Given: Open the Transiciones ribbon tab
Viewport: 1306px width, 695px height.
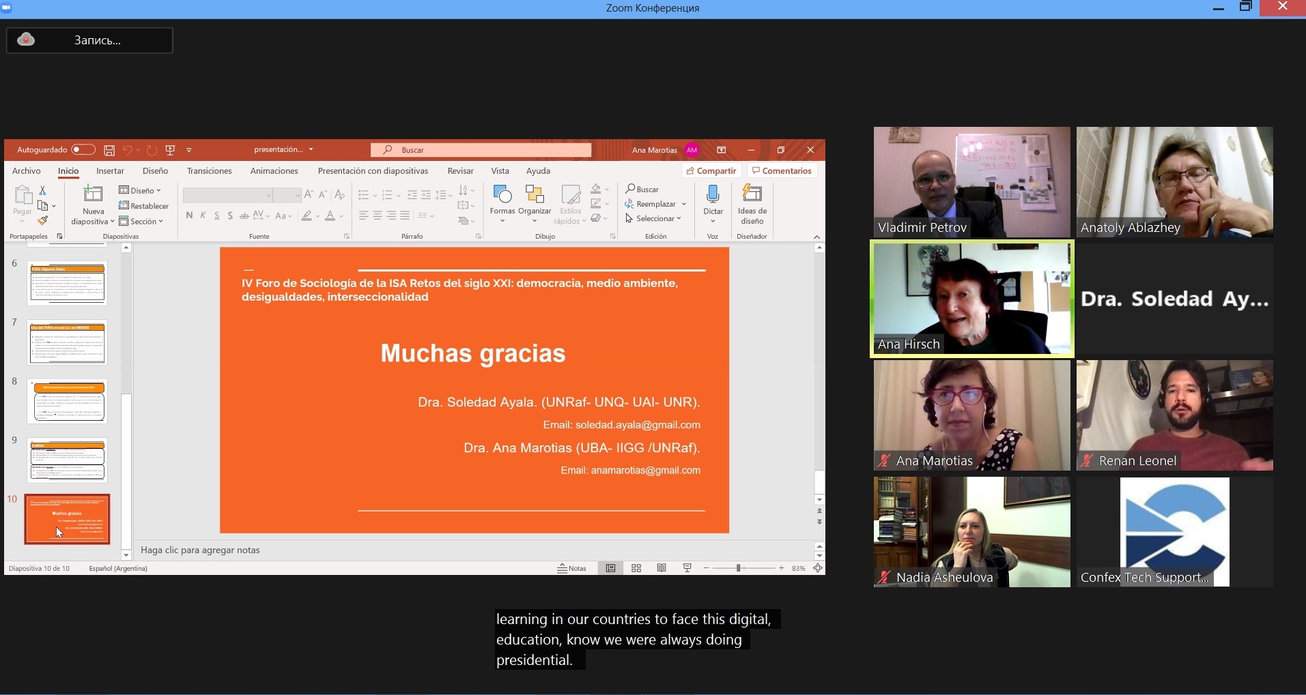Looking at the screenshot, I should coord(209,171).
